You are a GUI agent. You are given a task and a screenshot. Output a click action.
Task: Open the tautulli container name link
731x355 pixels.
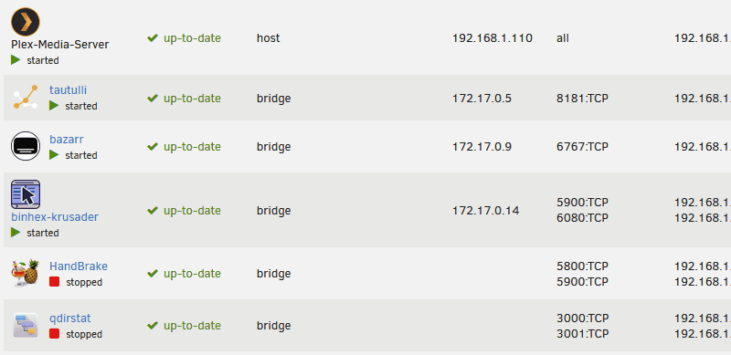pos(68,90)
